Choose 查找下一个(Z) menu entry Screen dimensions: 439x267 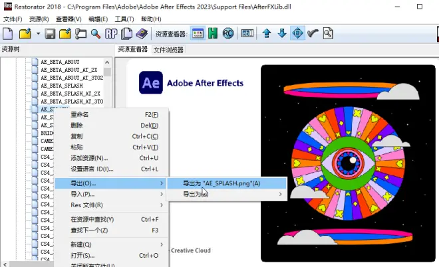(112, 230)
